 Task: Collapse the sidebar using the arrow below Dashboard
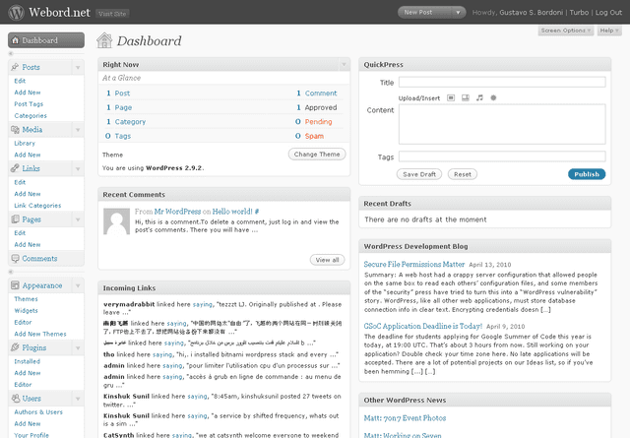pyautogui.click(x=12, y=54)
